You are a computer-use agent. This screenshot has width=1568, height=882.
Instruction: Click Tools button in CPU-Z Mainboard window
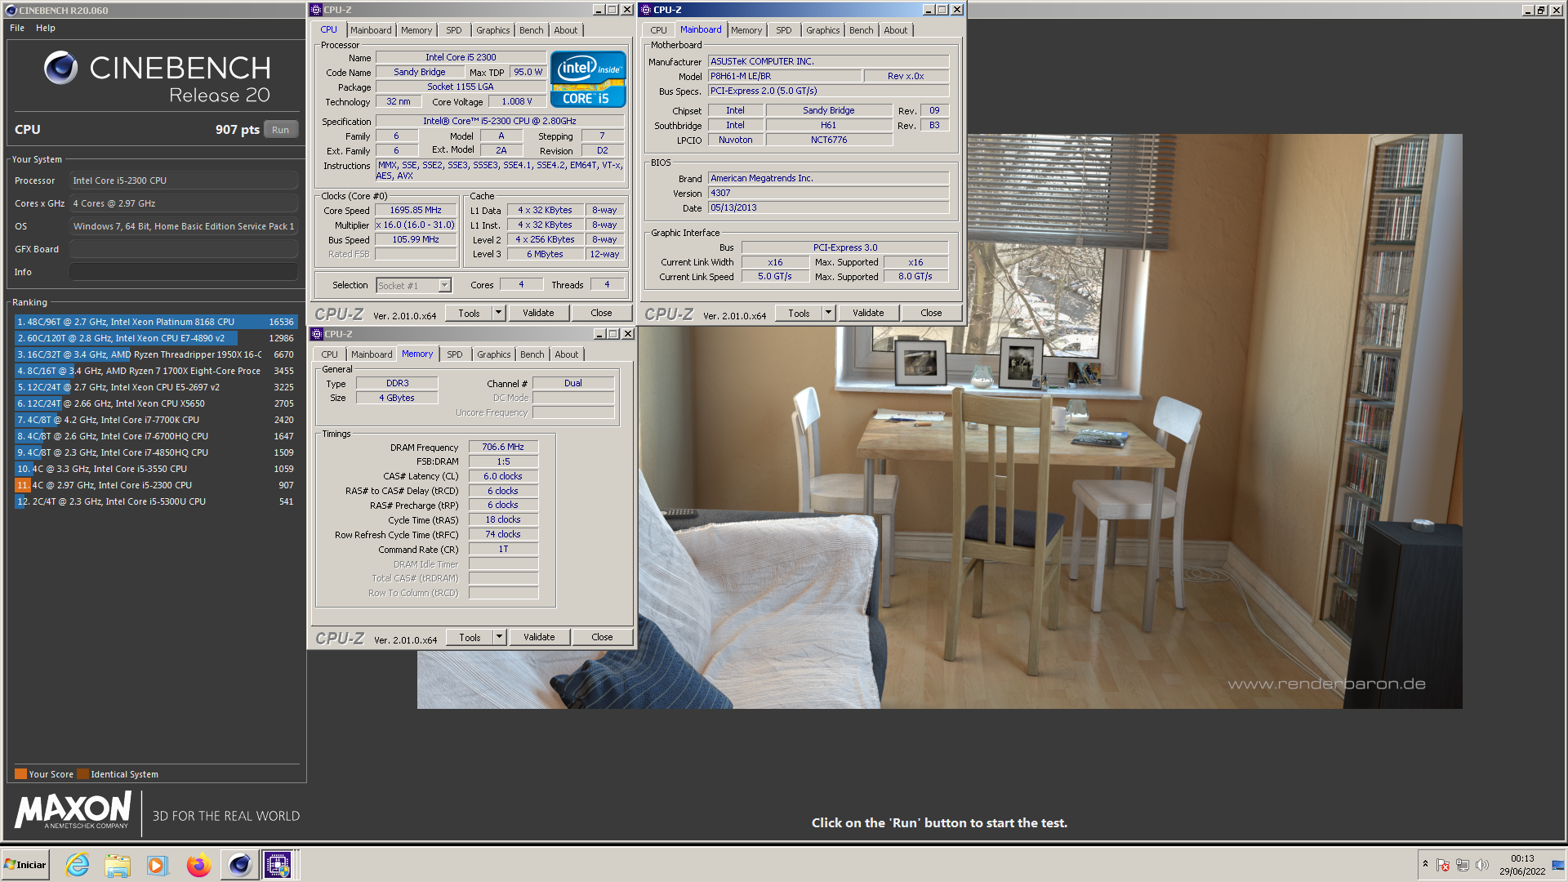point(799,313)
